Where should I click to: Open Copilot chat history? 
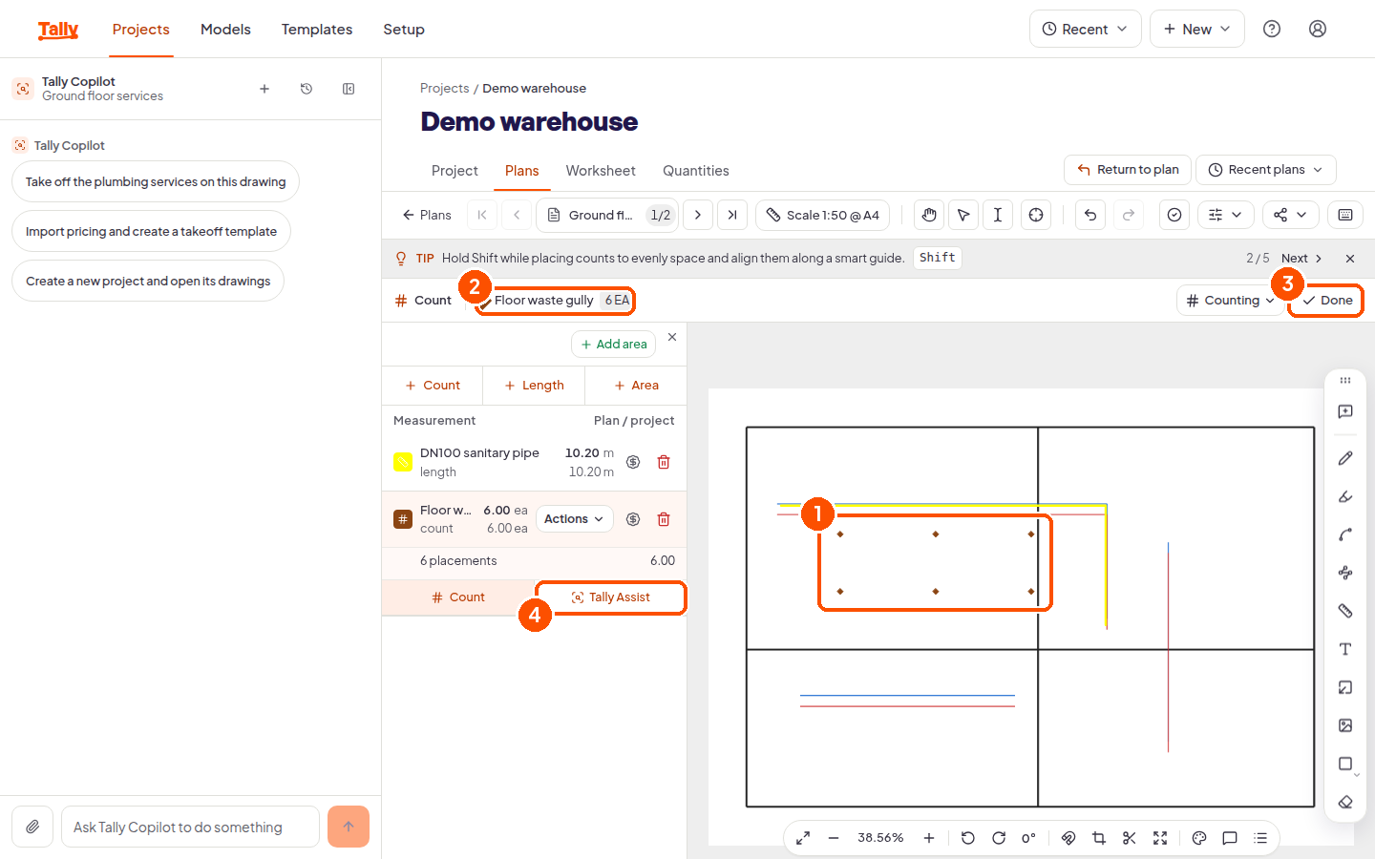point(307,89)
